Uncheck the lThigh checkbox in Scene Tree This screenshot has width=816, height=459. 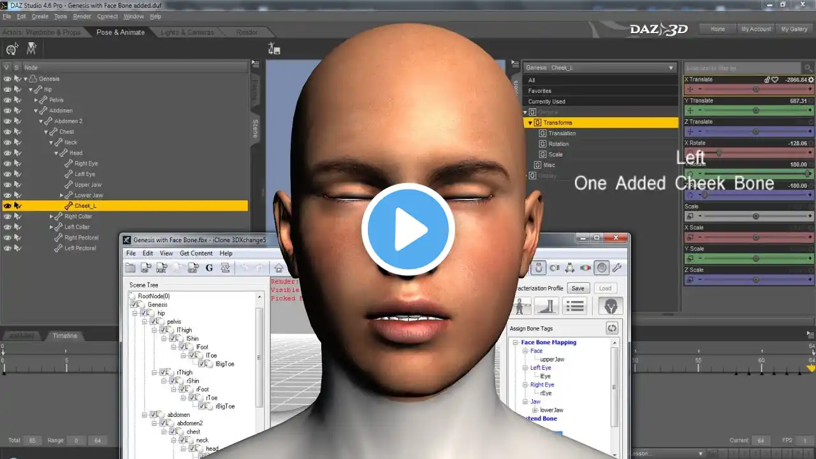[164, 330]
